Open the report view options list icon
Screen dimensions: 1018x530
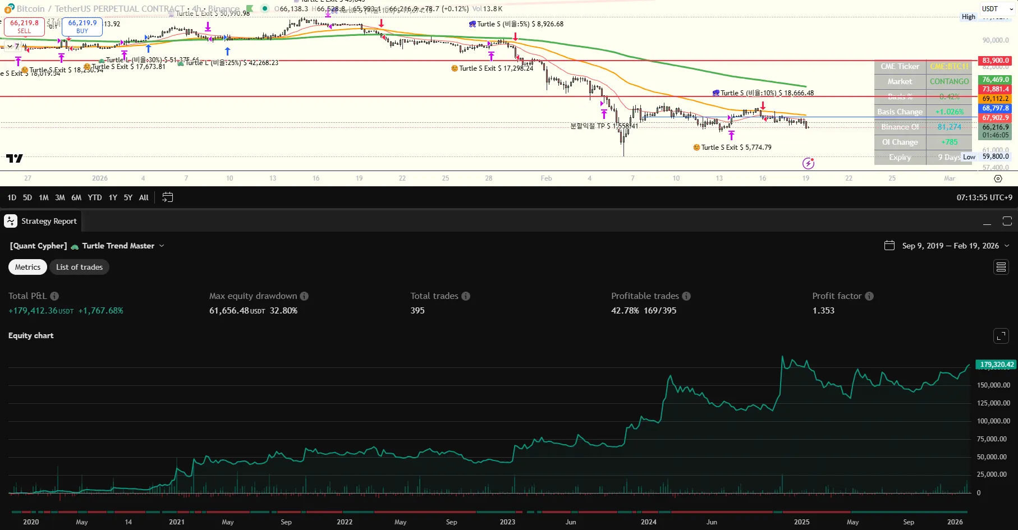click(1001, 267)
